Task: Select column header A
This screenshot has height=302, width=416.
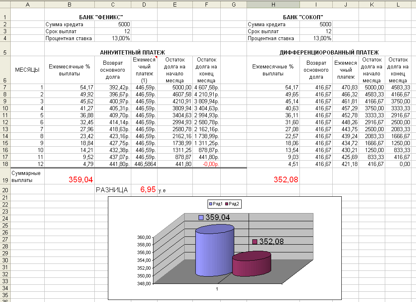Action: (27, 5)
